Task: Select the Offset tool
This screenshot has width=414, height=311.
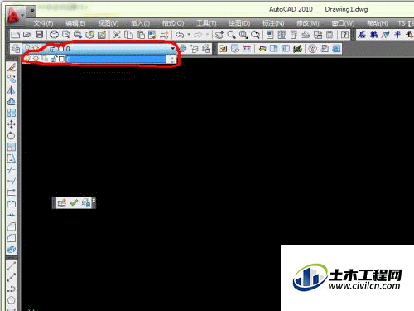Action: [12, 101]
